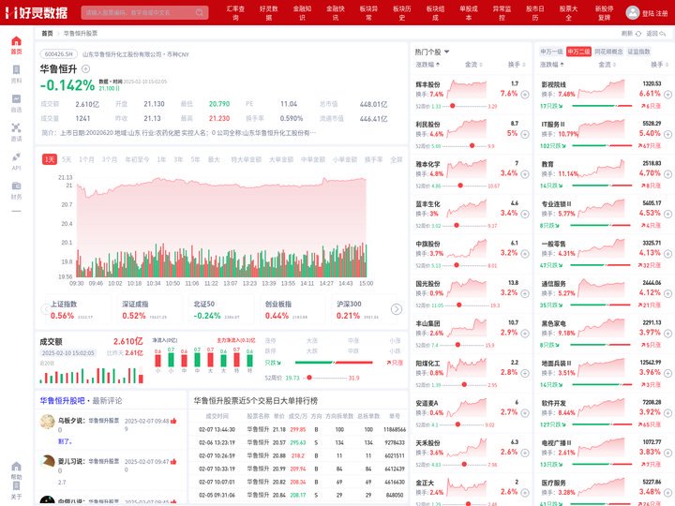Select the 1个月 chart range
675x506 pixels.
click(86, 159)
